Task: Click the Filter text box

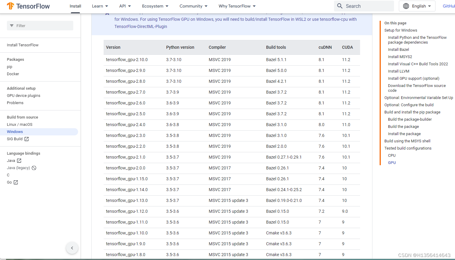Action: click(x=40, y=26)
